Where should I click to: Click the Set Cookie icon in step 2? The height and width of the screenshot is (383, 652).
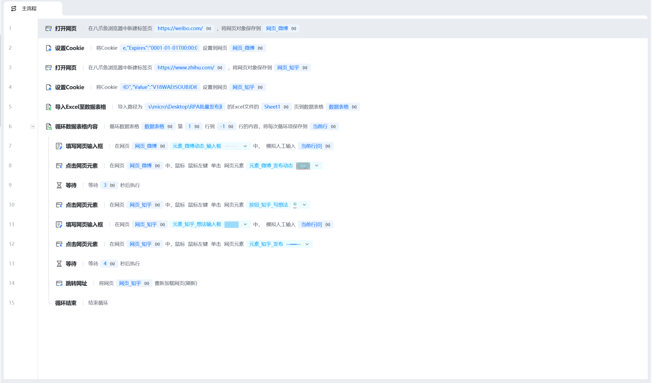click(48, 48)
